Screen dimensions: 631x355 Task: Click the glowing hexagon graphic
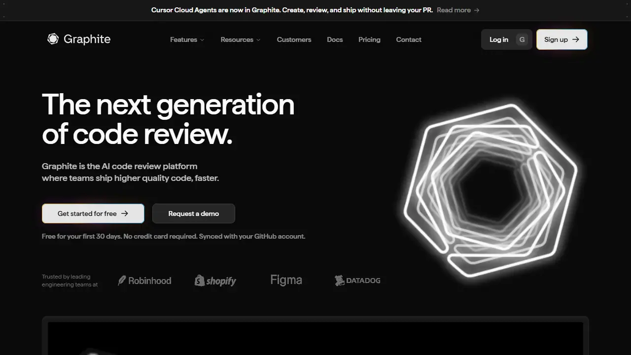click(491, 190)
